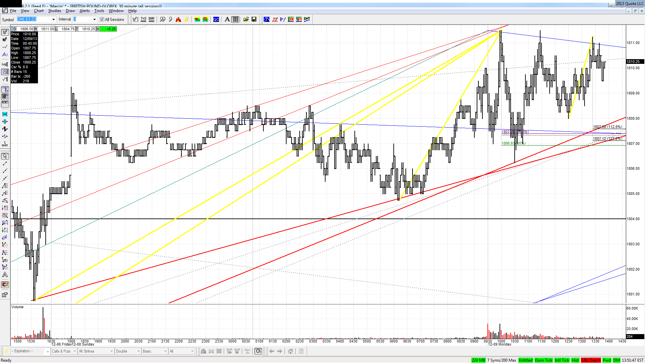Open the Alerts menu
This screenshot has height=363, width=645.
(x=85, y=11)
